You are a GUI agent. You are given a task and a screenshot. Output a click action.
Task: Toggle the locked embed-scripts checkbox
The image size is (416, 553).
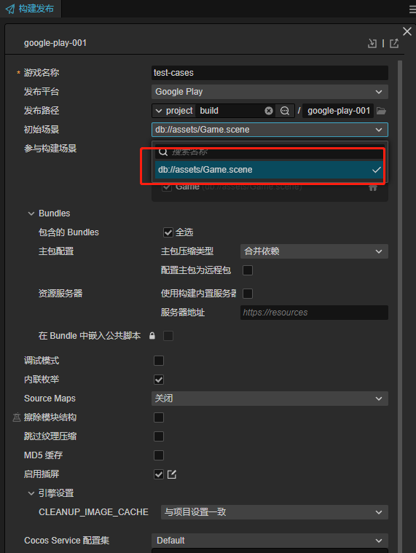tap(168, 336)
